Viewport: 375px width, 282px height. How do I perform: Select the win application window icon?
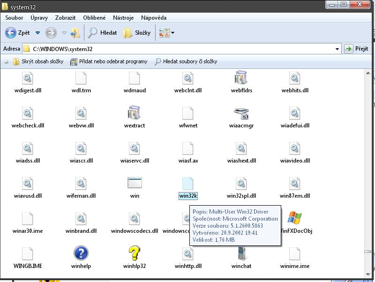click(135, 183)
